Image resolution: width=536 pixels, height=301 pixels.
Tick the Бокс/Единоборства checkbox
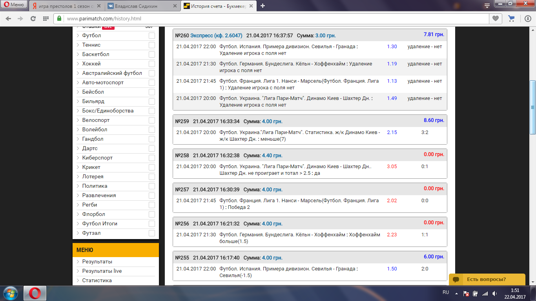click(151, 111)
